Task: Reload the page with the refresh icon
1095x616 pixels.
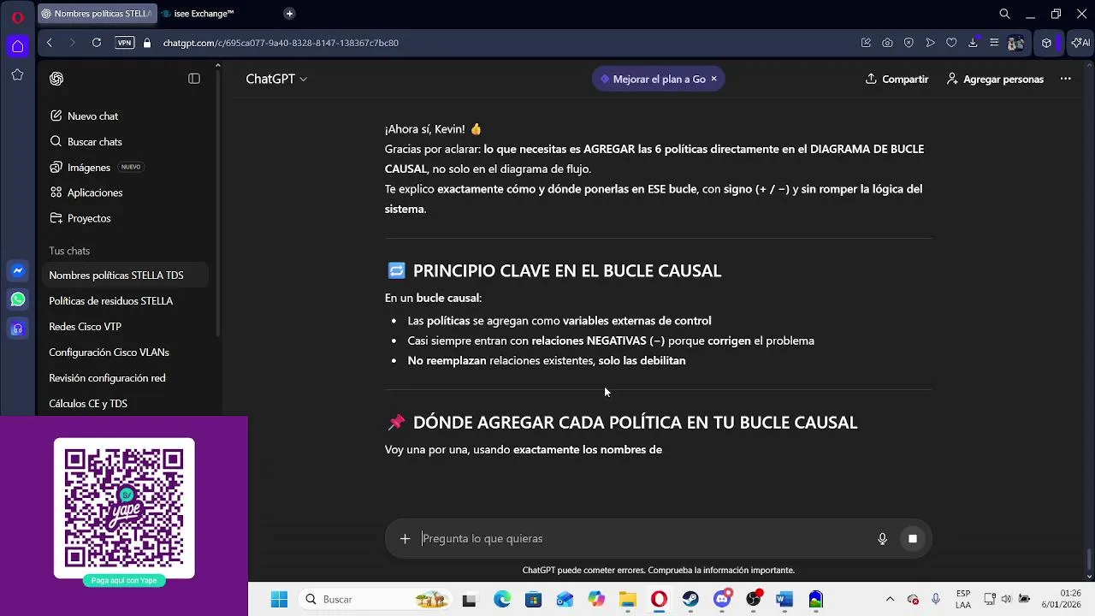Action: pyautogui.click(x=97, y=43)
